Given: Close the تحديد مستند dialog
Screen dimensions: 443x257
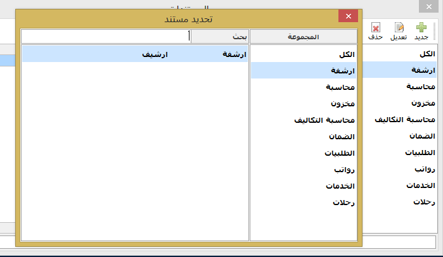Looking at the screenshot, I should click(348, 16).
